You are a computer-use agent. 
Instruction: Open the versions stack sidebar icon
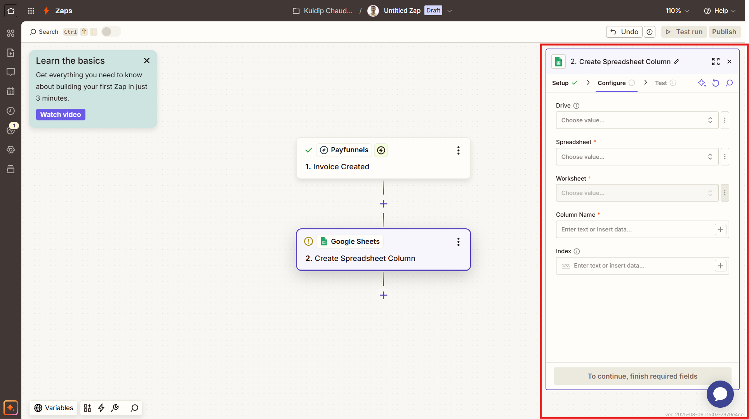[11, 169]
